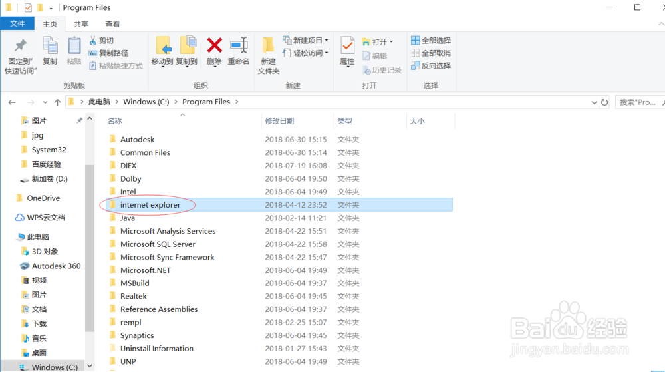
Task: Click the Forward navigation arrow
Action: pos(30,102)
